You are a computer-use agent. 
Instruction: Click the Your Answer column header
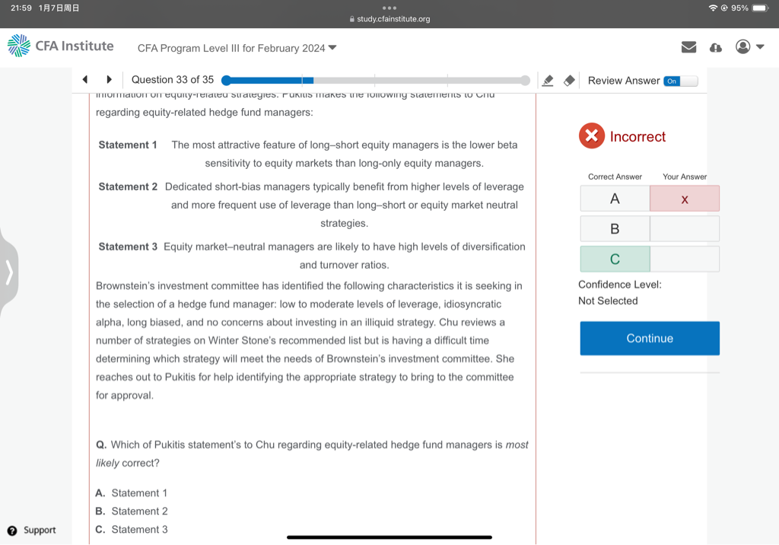[685, 177]
